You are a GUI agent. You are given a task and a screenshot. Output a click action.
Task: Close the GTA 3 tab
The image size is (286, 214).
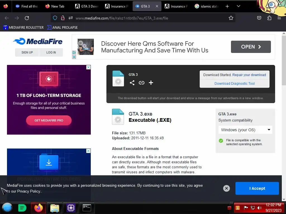tap(157, 6)
